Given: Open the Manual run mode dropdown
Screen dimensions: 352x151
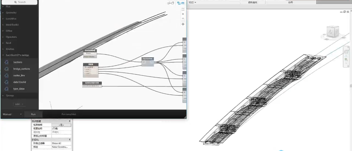Looking at the screenshot, I should pos(12,114).
